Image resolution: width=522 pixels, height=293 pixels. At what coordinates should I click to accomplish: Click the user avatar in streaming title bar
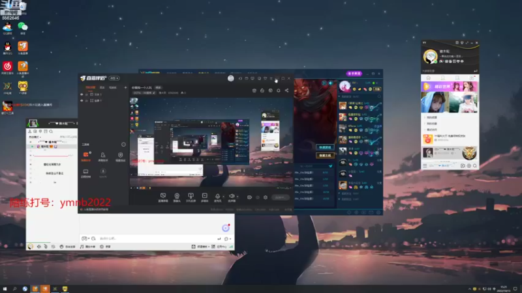tap(231, 78)
